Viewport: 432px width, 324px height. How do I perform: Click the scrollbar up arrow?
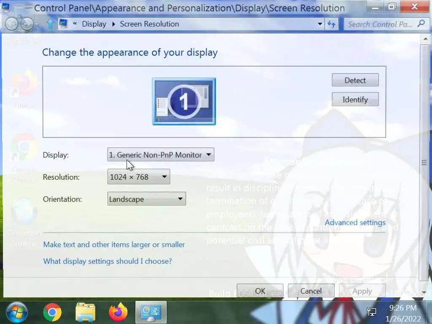[425, 39]
